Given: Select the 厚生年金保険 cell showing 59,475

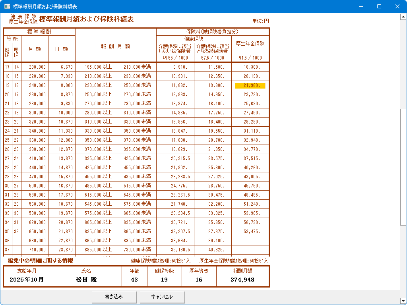Looking at the screenshot, I should point(250,231).
